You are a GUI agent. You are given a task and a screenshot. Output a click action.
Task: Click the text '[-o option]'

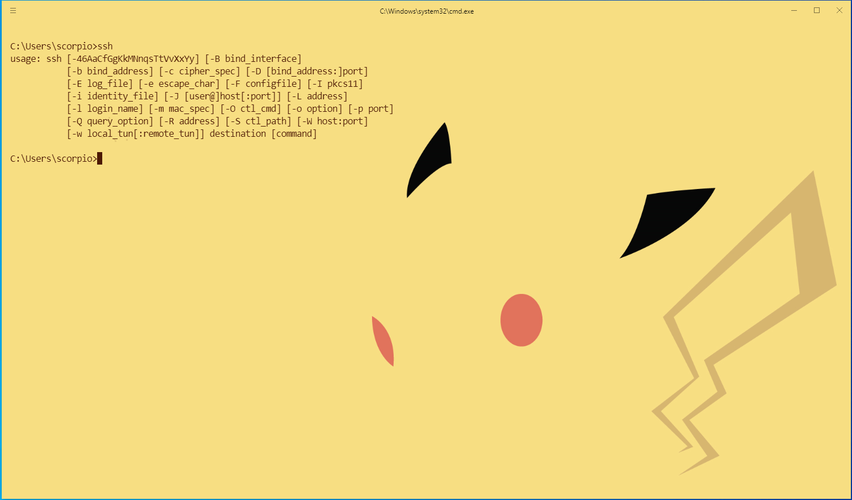tap(315, 109)
